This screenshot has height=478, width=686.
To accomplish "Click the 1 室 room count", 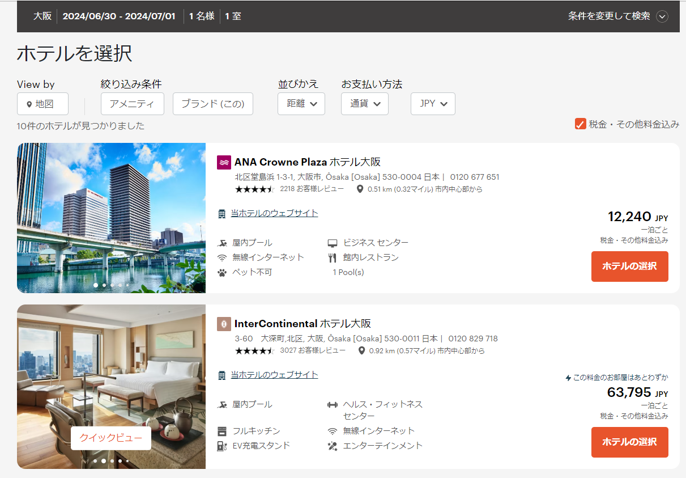I will 233,16.
